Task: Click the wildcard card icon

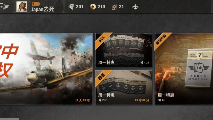Action: click(114, 7)
